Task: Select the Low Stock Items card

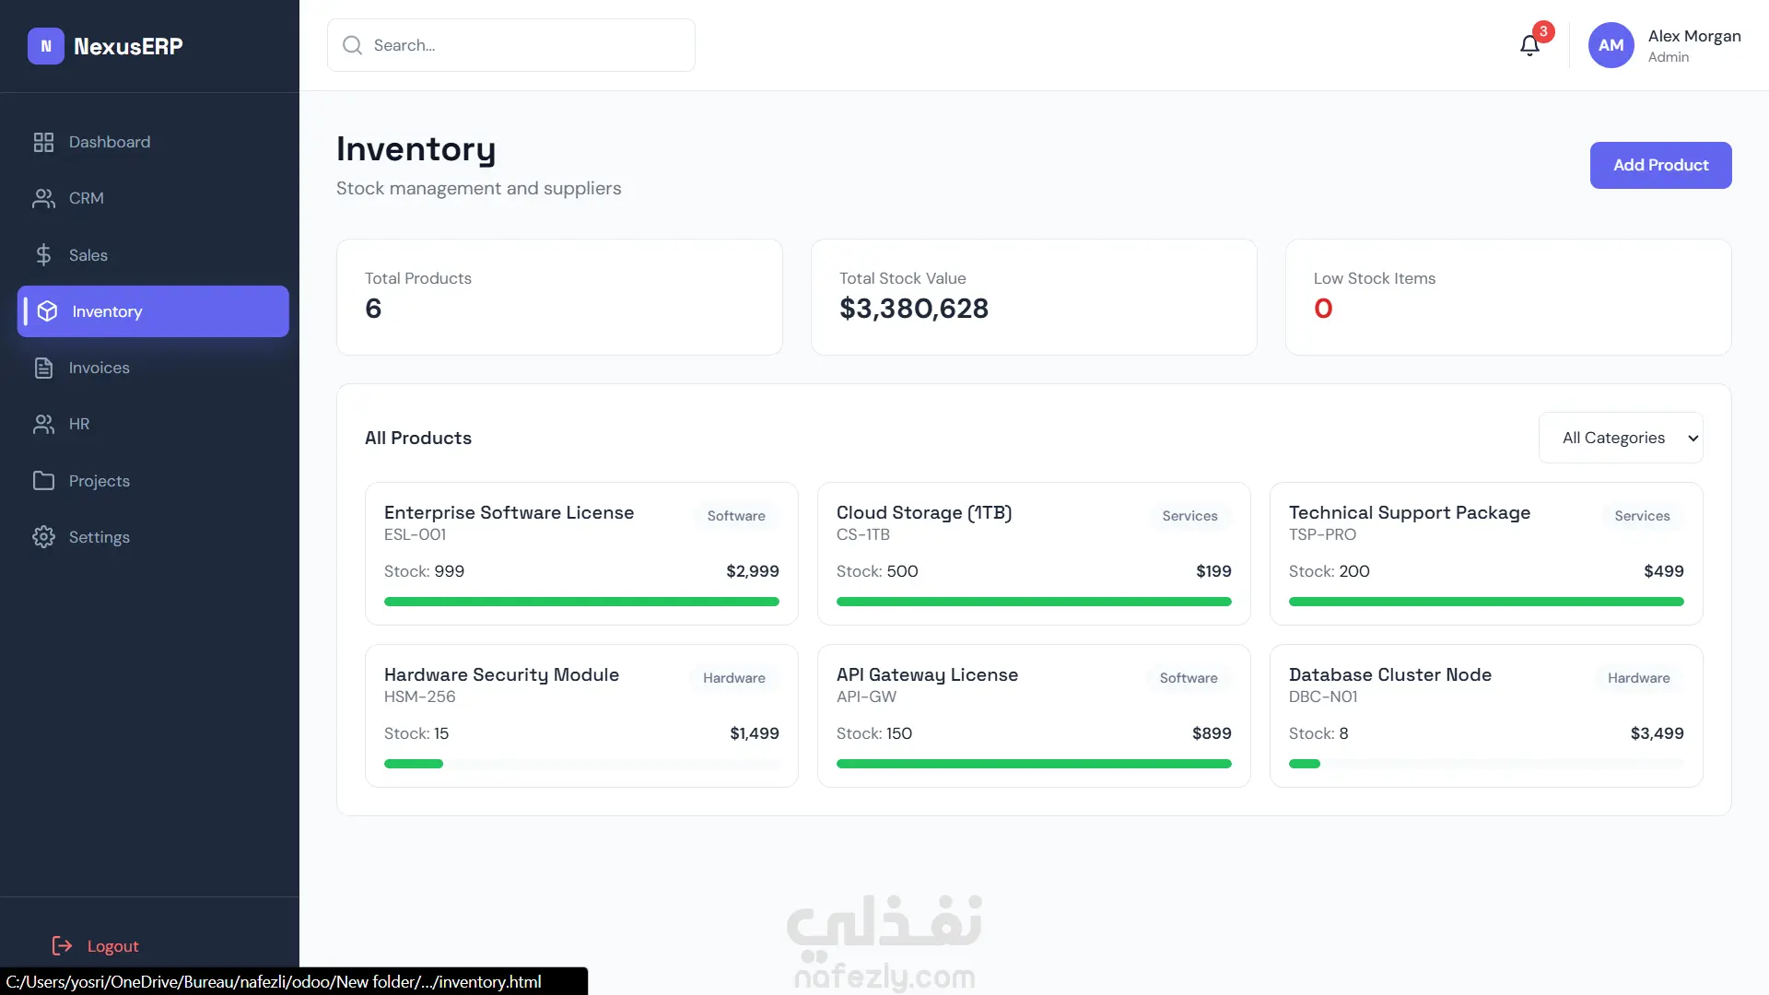Action: [x=1508, y=297]
